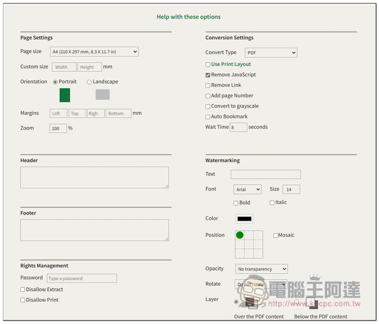379x324 pixels.
Task: Select Below the PDF content layer radio
Action: (x=297, y=302)
